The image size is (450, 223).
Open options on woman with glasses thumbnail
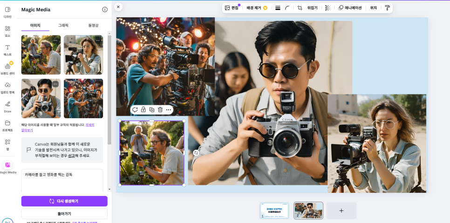click(98, 41)
